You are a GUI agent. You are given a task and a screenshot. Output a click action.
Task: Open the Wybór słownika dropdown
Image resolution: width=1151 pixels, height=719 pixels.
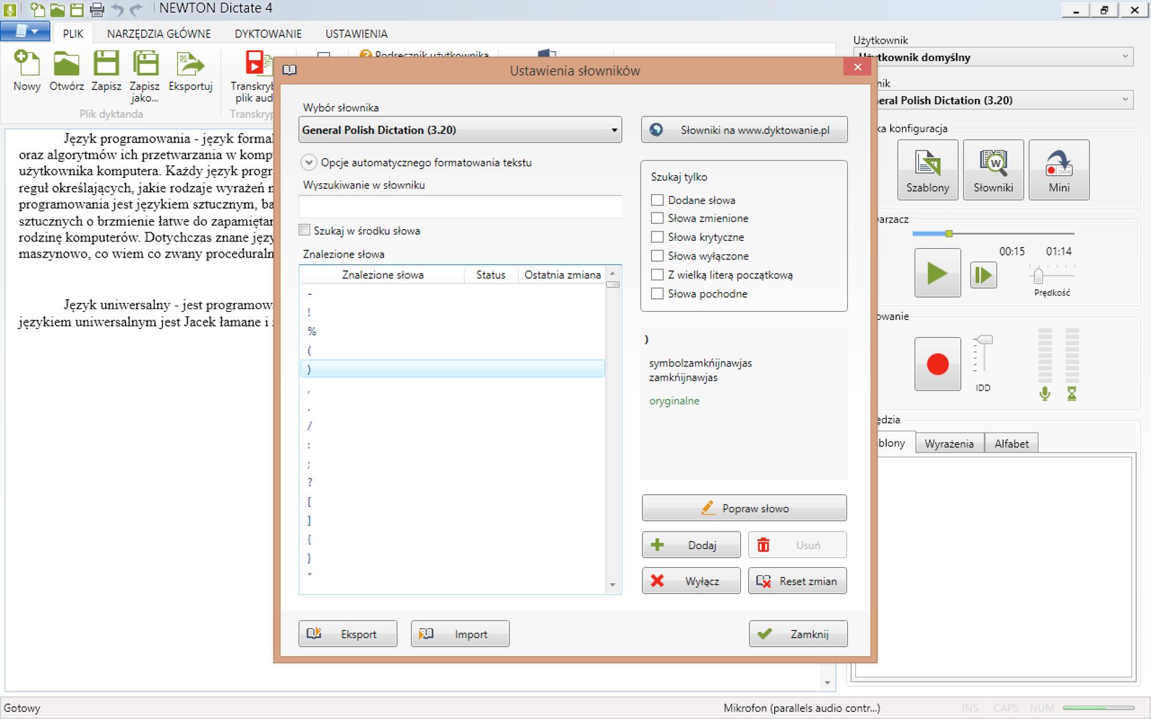tap(460, 130)
